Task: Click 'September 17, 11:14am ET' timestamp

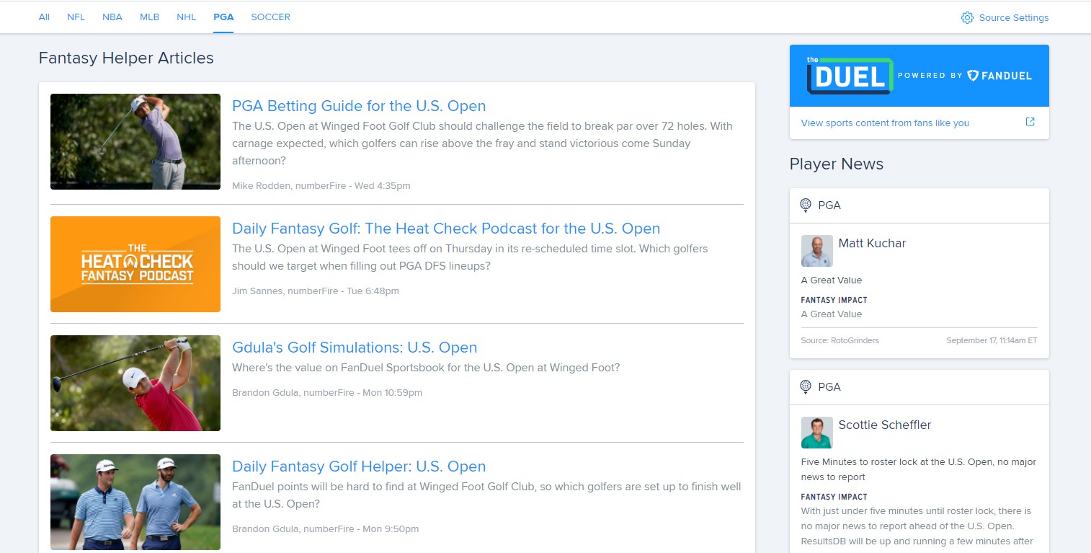Action: tap(992, 340)
